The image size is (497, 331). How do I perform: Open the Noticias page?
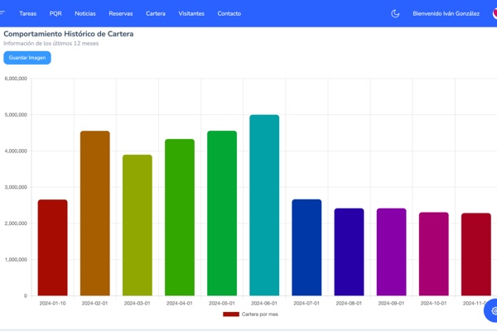[84, 13]
